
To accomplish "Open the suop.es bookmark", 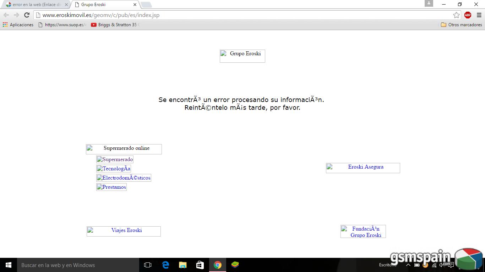I will [62, 25].
